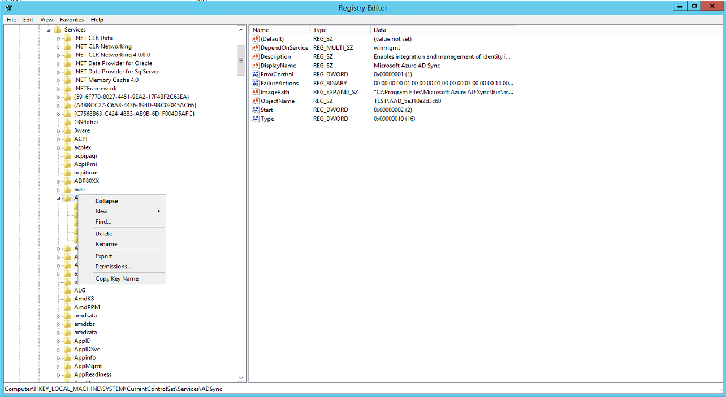Choose Collapse in the context menu
Image resolution: width=726 pixels, height=397 pixels.
click(122, 201)
